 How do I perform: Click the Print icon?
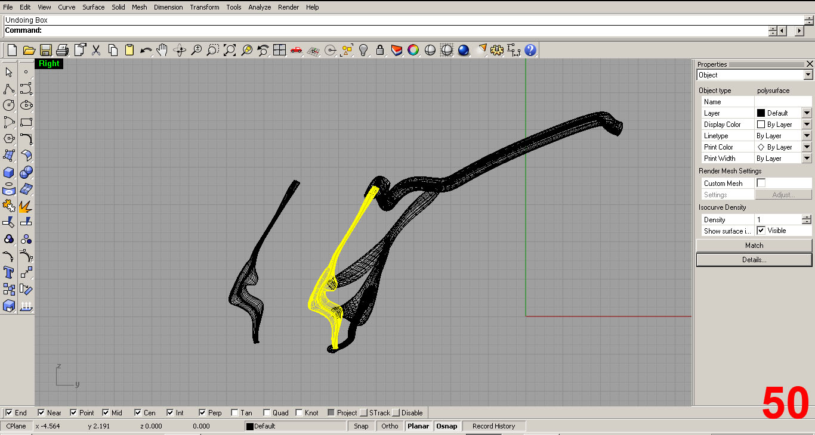(62, 50)
